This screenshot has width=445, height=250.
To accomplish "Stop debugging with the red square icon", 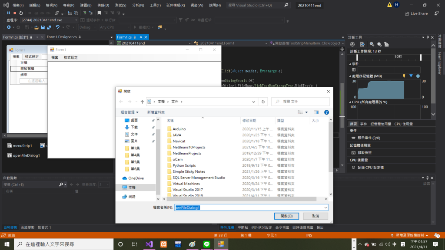I will pyautogui.click(x=15, y=13).
